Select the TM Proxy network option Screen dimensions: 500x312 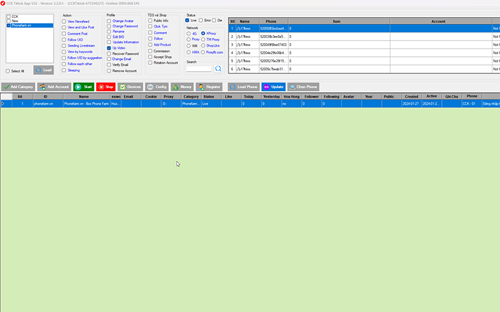pyautogui.click(x=203, y=39)
